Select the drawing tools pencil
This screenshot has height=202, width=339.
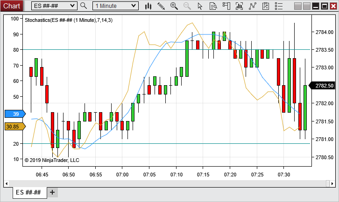point(161,6)
